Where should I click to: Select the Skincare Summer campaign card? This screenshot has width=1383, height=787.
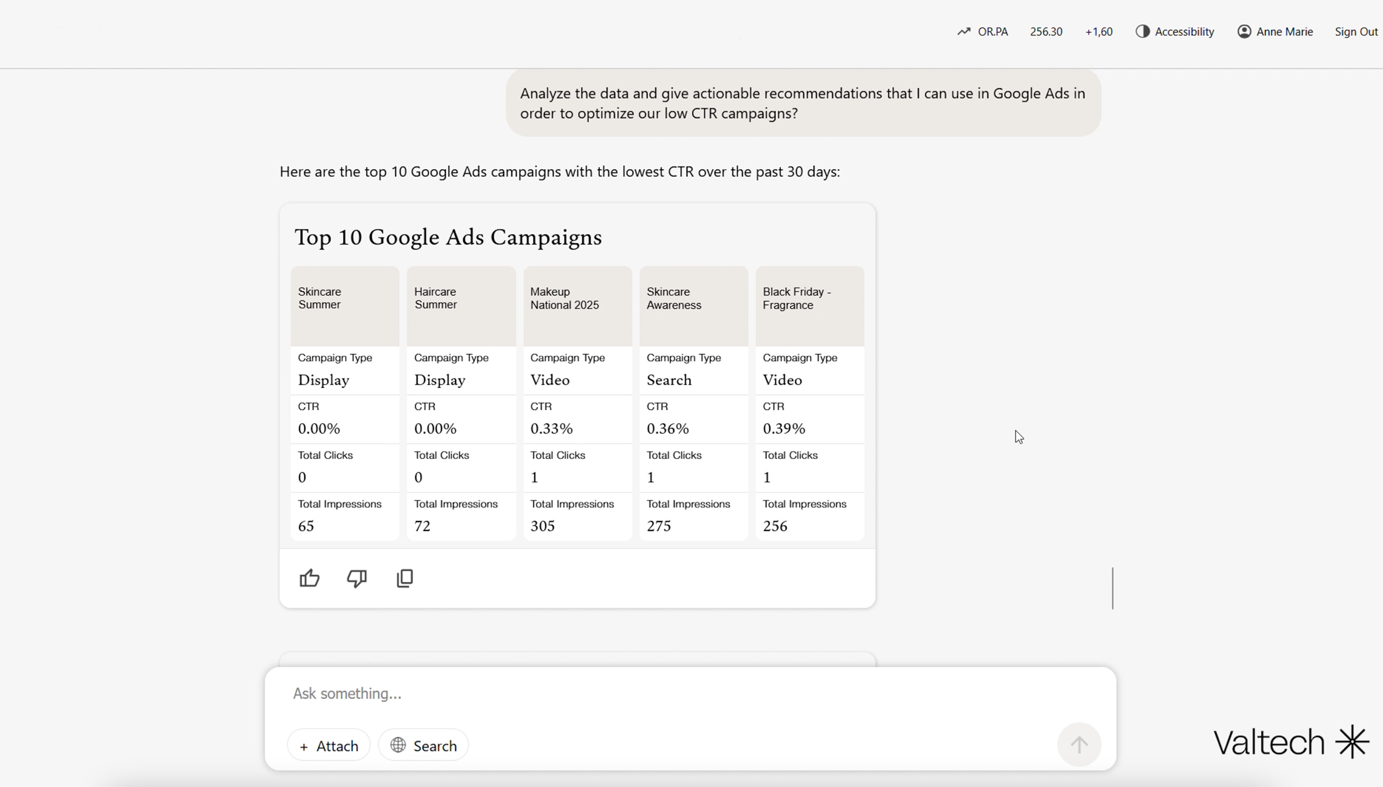345,306
